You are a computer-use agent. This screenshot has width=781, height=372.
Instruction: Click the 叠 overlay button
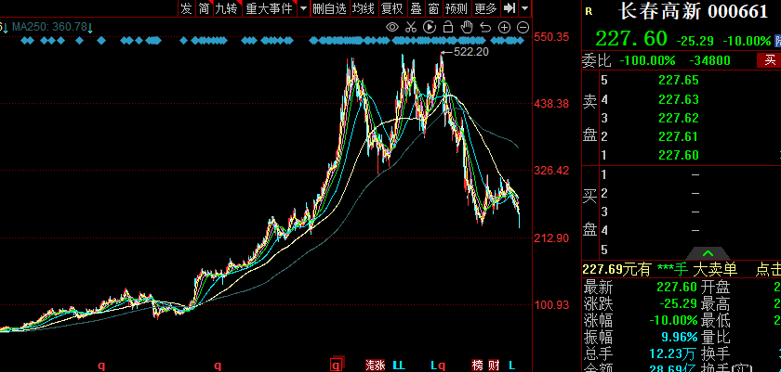(416, 8)
